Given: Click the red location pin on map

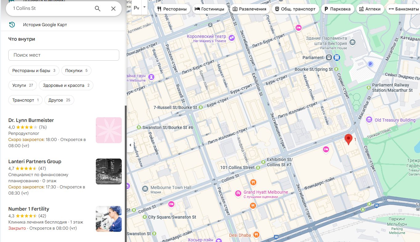Looking at the screenshot, I should (x=348, y=139).
